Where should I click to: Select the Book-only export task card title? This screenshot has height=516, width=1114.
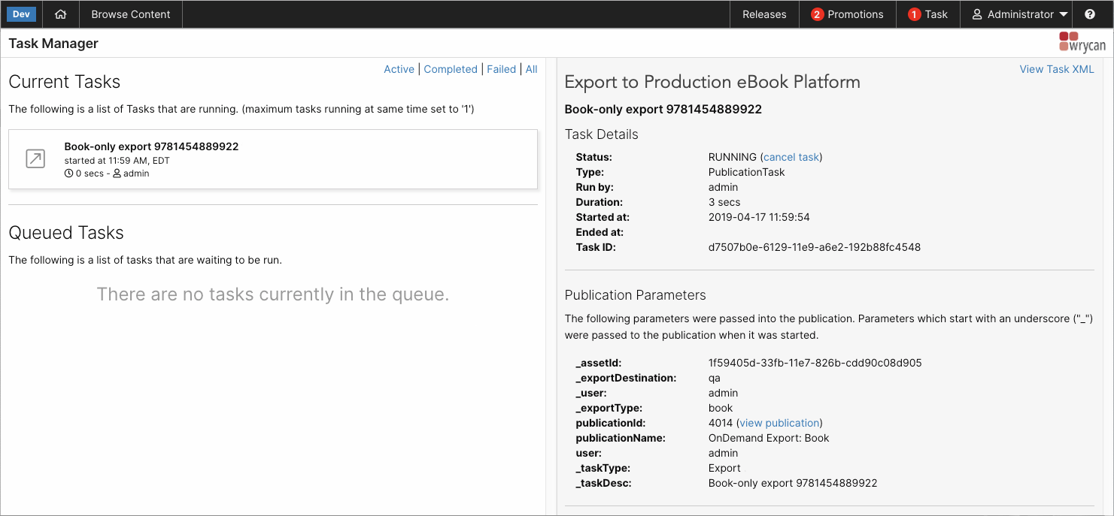coord(151,146)
